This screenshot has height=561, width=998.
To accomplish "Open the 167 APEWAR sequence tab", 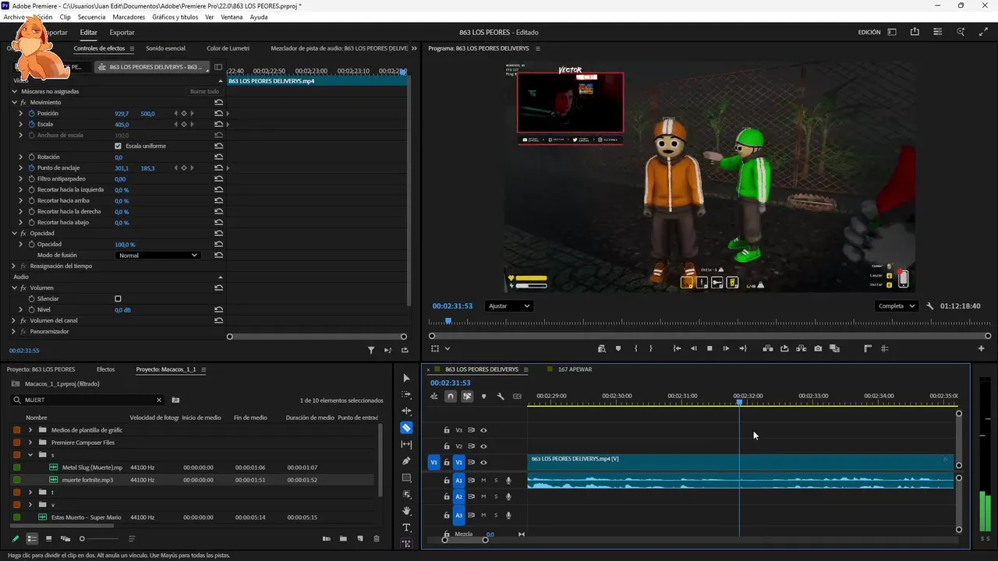I will point(575,369).
